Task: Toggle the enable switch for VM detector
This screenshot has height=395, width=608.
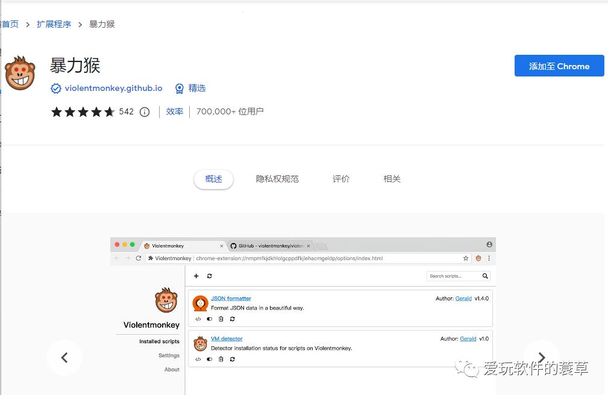Action: [208, 359]
